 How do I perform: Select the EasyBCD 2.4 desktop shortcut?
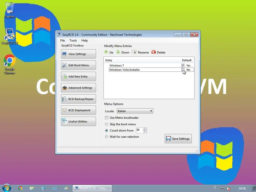point(10,36)
